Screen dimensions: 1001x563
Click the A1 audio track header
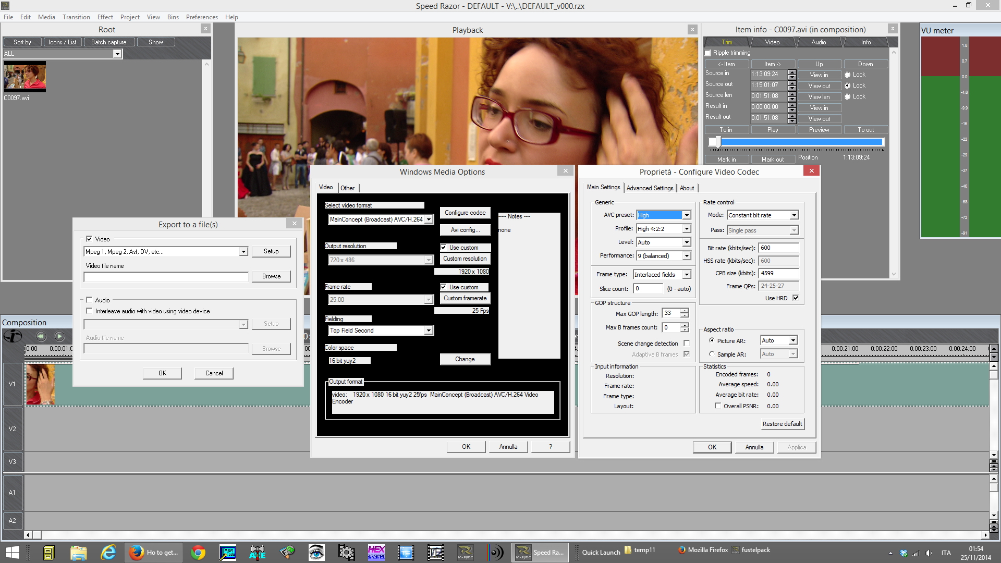tap(13, 493)
